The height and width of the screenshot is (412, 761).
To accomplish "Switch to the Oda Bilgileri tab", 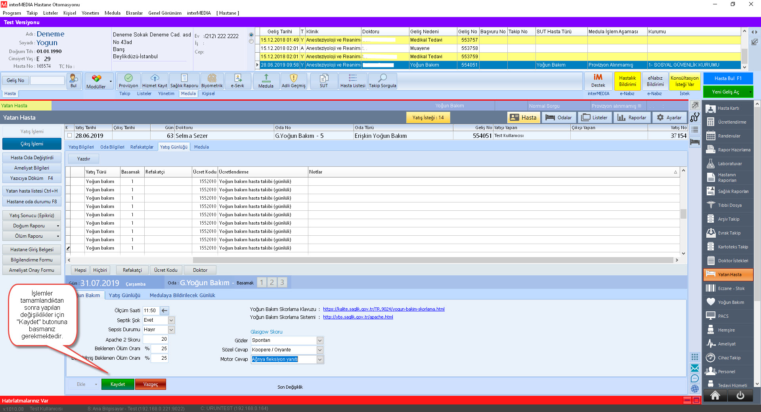I will (x=112, y=147).
